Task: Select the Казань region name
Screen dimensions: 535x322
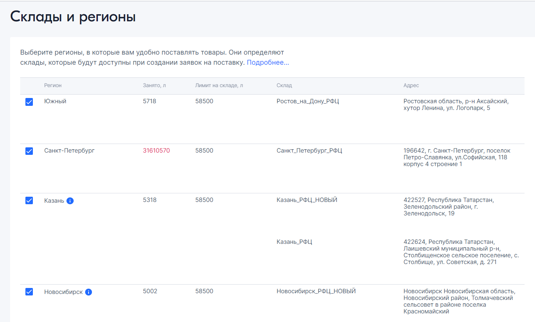Action: click(54, 201)
